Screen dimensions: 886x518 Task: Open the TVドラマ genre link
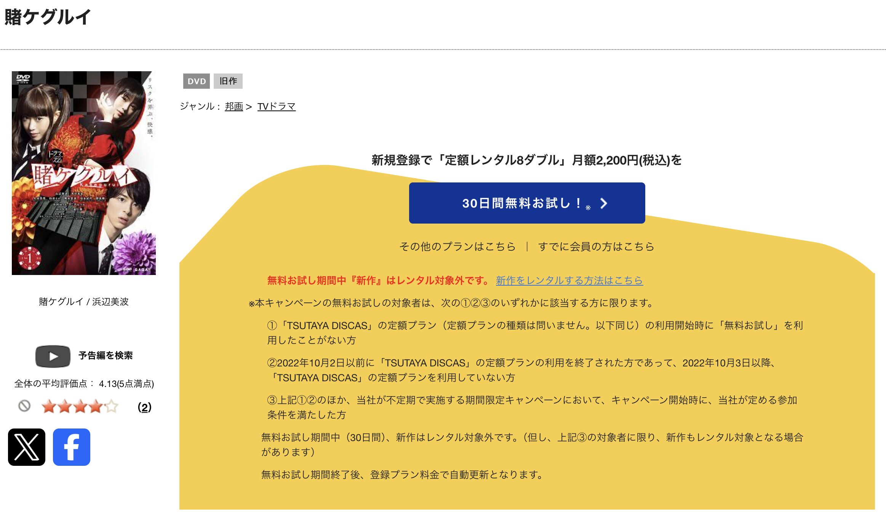coord(277,106)
